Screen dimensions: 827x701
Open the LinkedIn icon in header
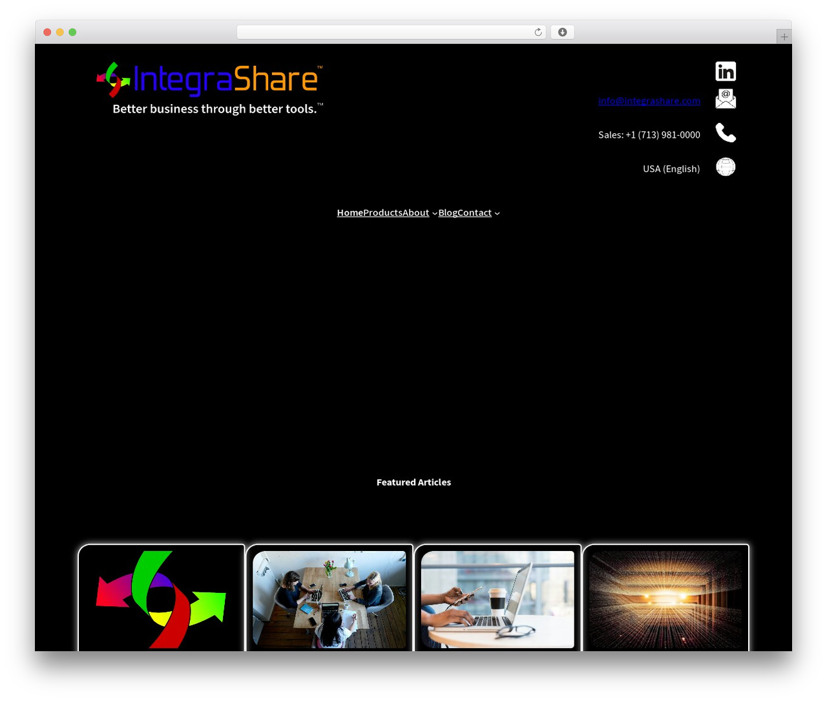[x=726, y=71]
